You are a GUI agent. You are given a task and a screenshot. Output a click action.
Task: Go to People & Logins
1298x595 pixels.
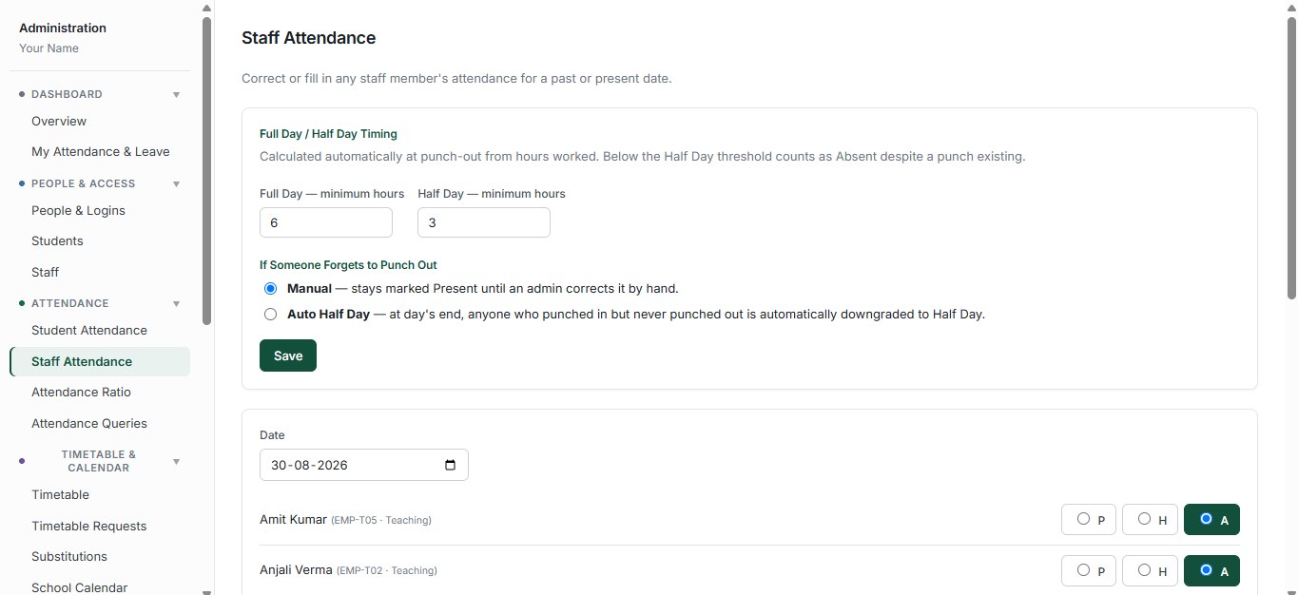point(78,211)
